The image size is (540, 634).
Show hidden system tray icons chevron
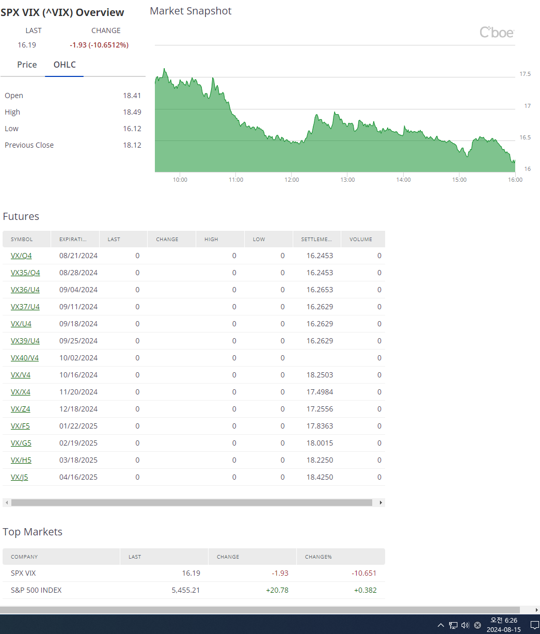point(440,625)
